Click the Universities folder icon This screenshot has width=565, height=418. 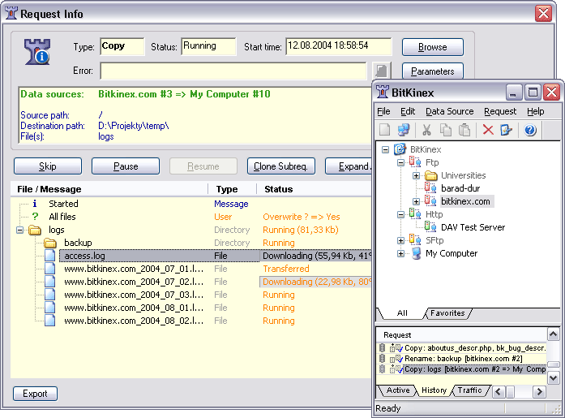pos(430,175)
